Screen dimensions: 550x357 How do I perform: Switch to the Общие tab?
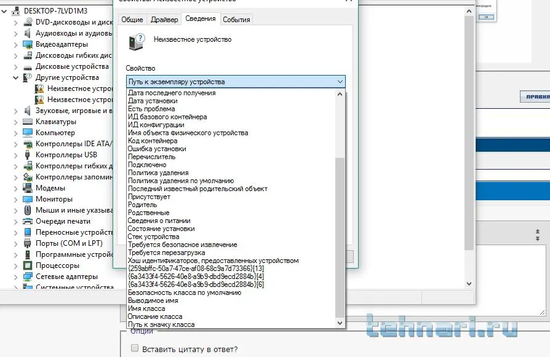click(x=132, y=20)
